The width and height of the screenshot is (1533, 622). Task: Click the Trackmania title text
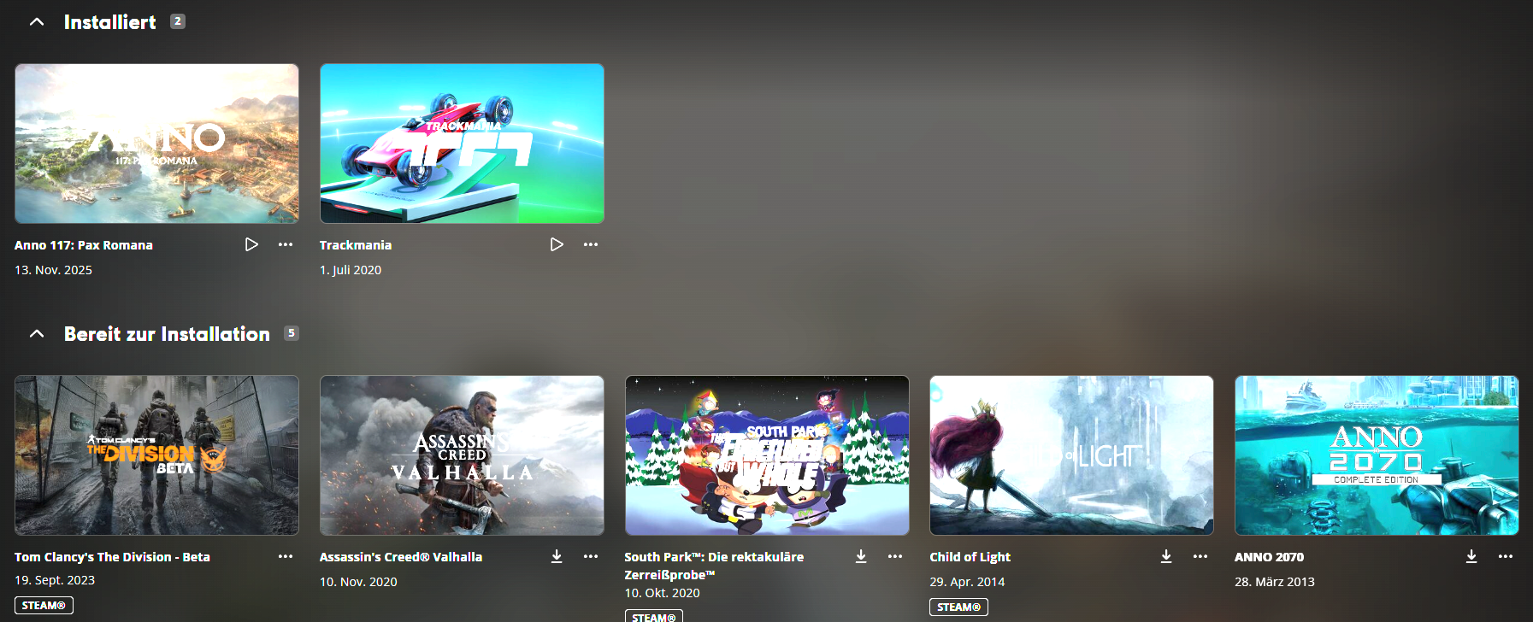tap(356, 245)
